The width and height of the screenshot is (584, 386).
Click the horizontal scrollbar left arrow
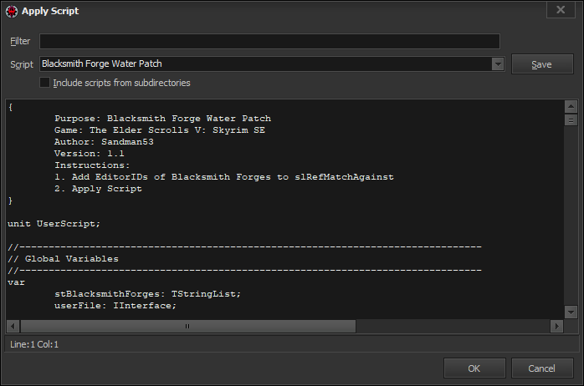pyautogui.click(x=13, y=327)
